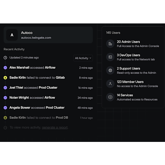Click the Autoco "A" avatar tile
Image resolution: width=165 pixels, height=165 pixels.
[12, 35]
